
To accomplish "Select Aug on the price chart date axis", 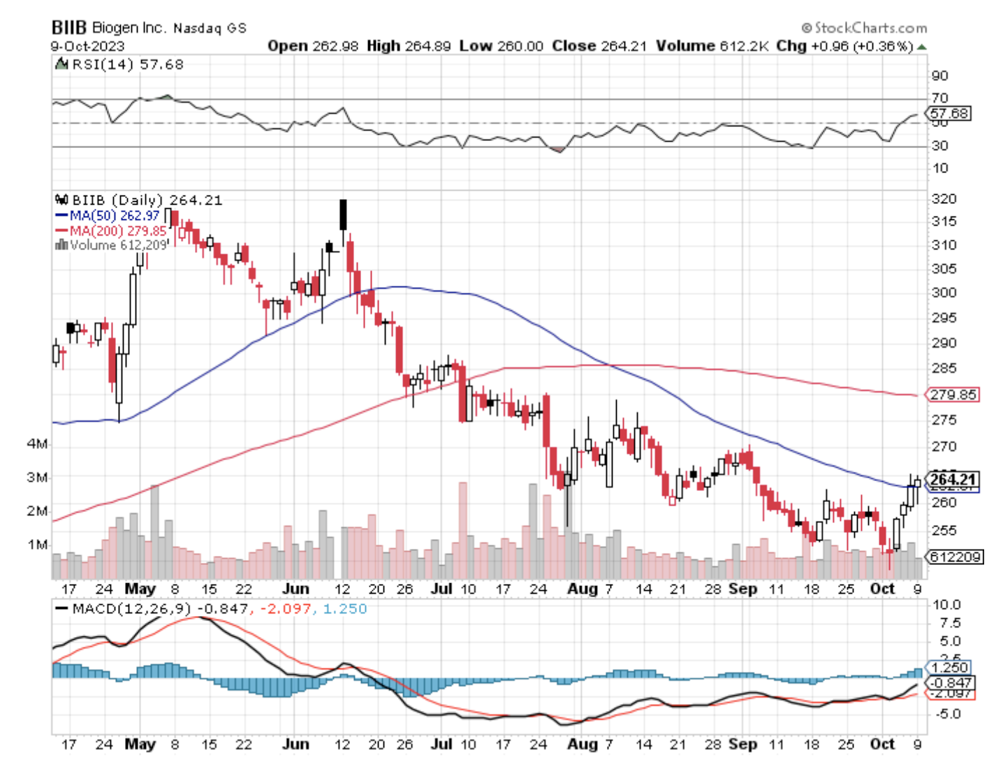I will coord(583,589).
